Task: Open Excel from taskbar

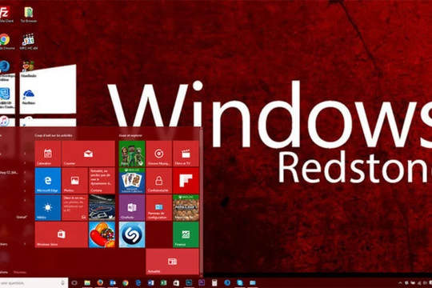Action: coord(163,282)
